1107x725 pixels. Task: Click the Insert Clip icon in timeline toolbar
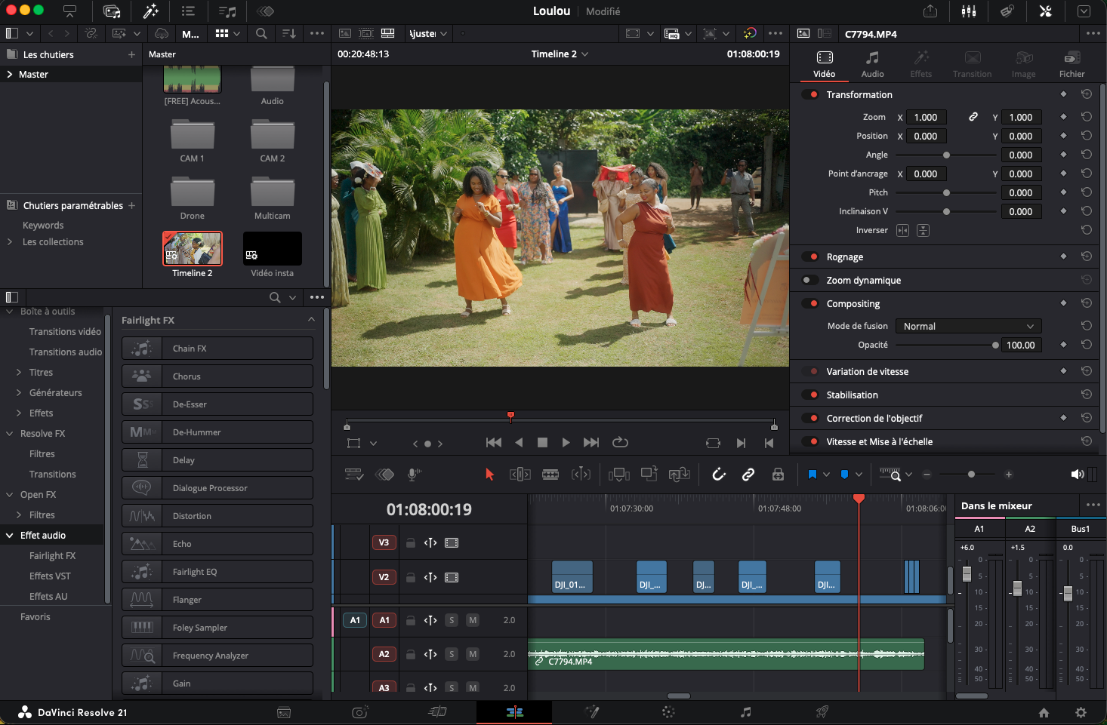tap(618, 474)
